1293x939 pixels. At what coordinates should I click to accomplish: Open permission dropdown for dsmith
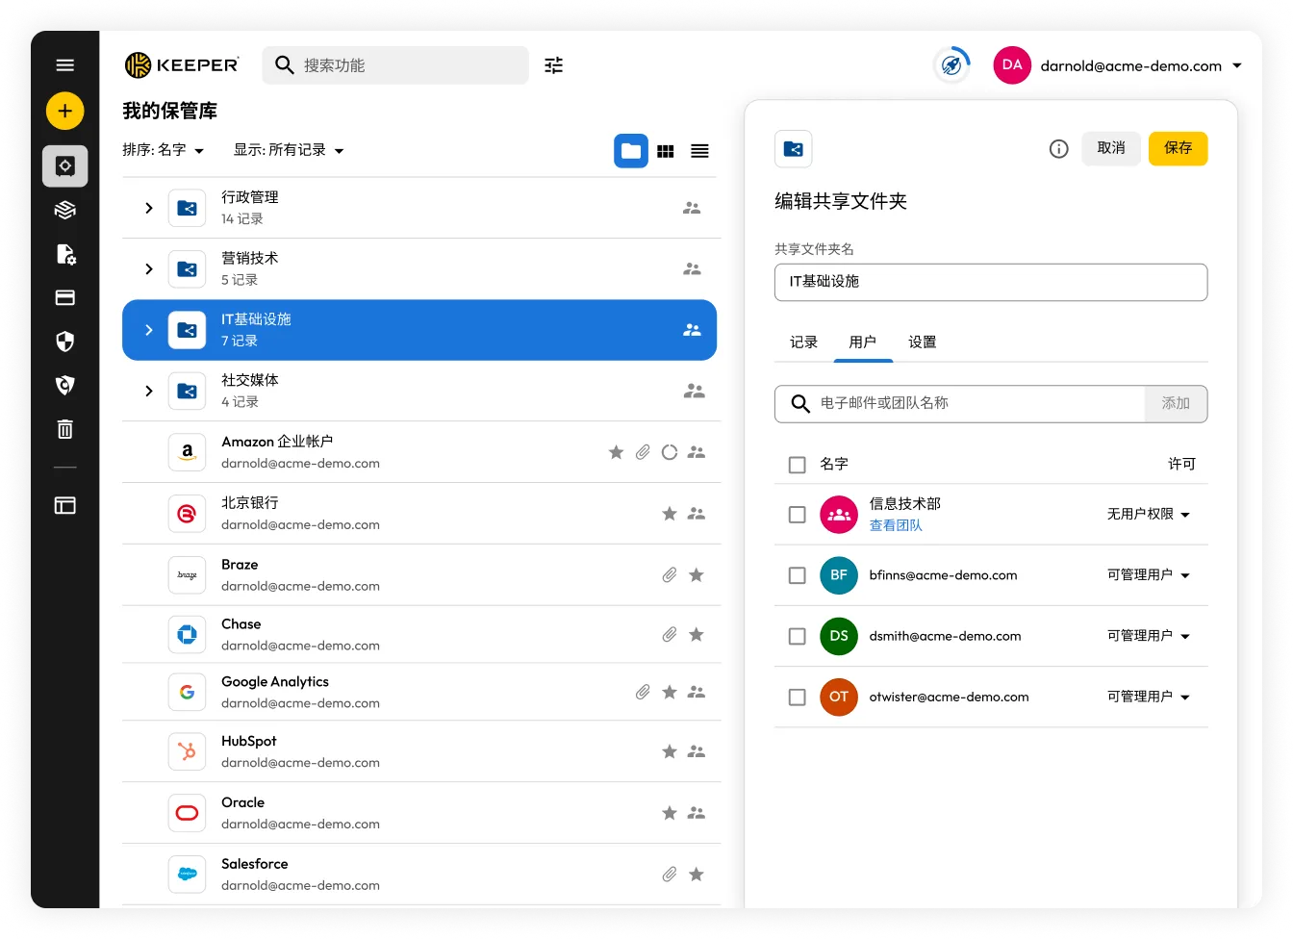1149,636
